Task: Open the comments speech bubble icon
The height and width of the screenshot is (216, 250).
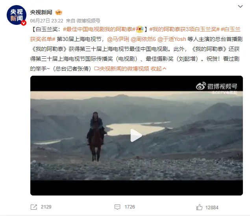Action: (117, 207)
